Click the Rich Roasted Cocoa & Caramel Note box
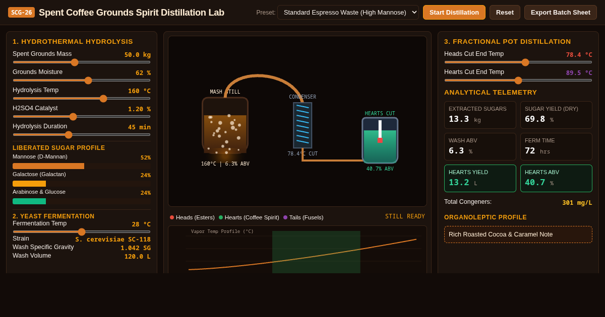The height and width of the screenshot is (317, 605). [x=518, y=234]
